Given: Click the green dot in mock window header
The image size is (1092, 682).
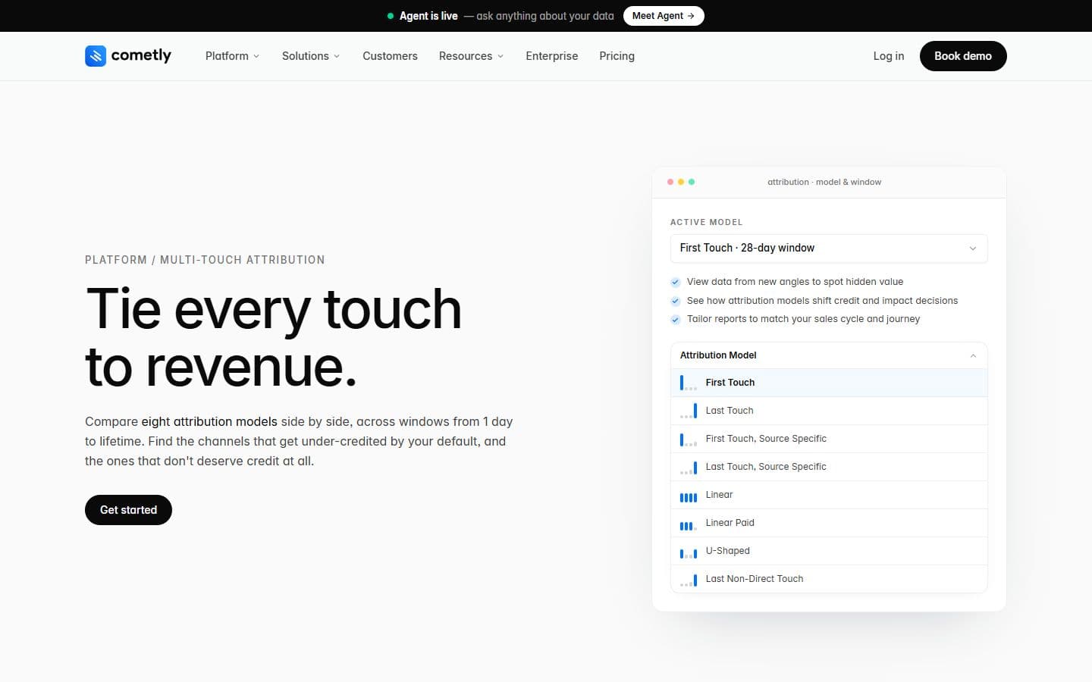Looking at the screenshot, I should [x=692, y=182].
